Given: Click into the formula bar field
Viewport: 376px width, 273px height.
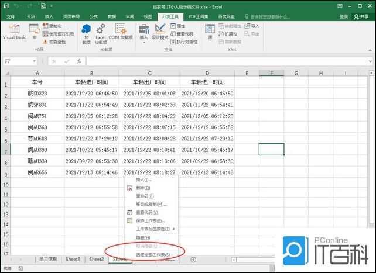Looking at the screenshot, I should tap(228, 61).
